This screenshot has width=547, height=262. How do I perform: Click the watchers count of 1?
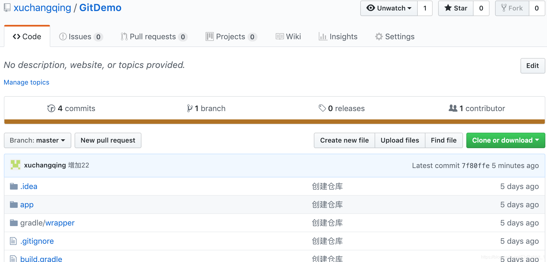tap(425, 8)
